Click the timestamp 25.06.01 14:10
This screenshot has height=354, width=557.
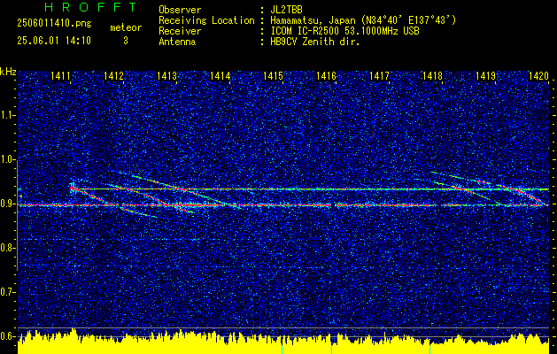point(54,41)
